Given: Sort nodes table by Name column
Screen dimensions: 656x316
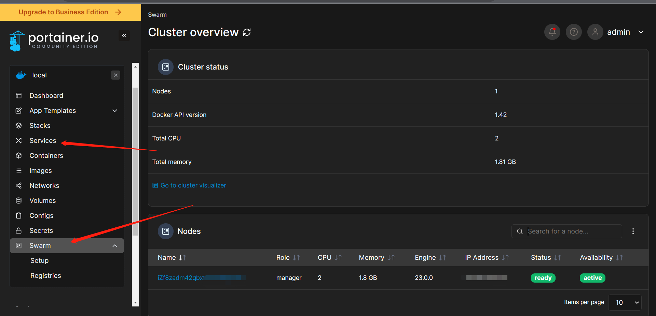Looking at the screenshot, I should [172, 258].
